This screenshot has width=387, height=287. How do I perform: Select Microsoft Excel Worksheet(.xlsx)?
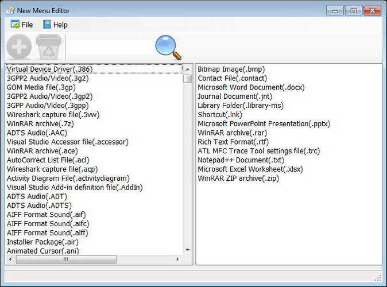tap(289, 169)
